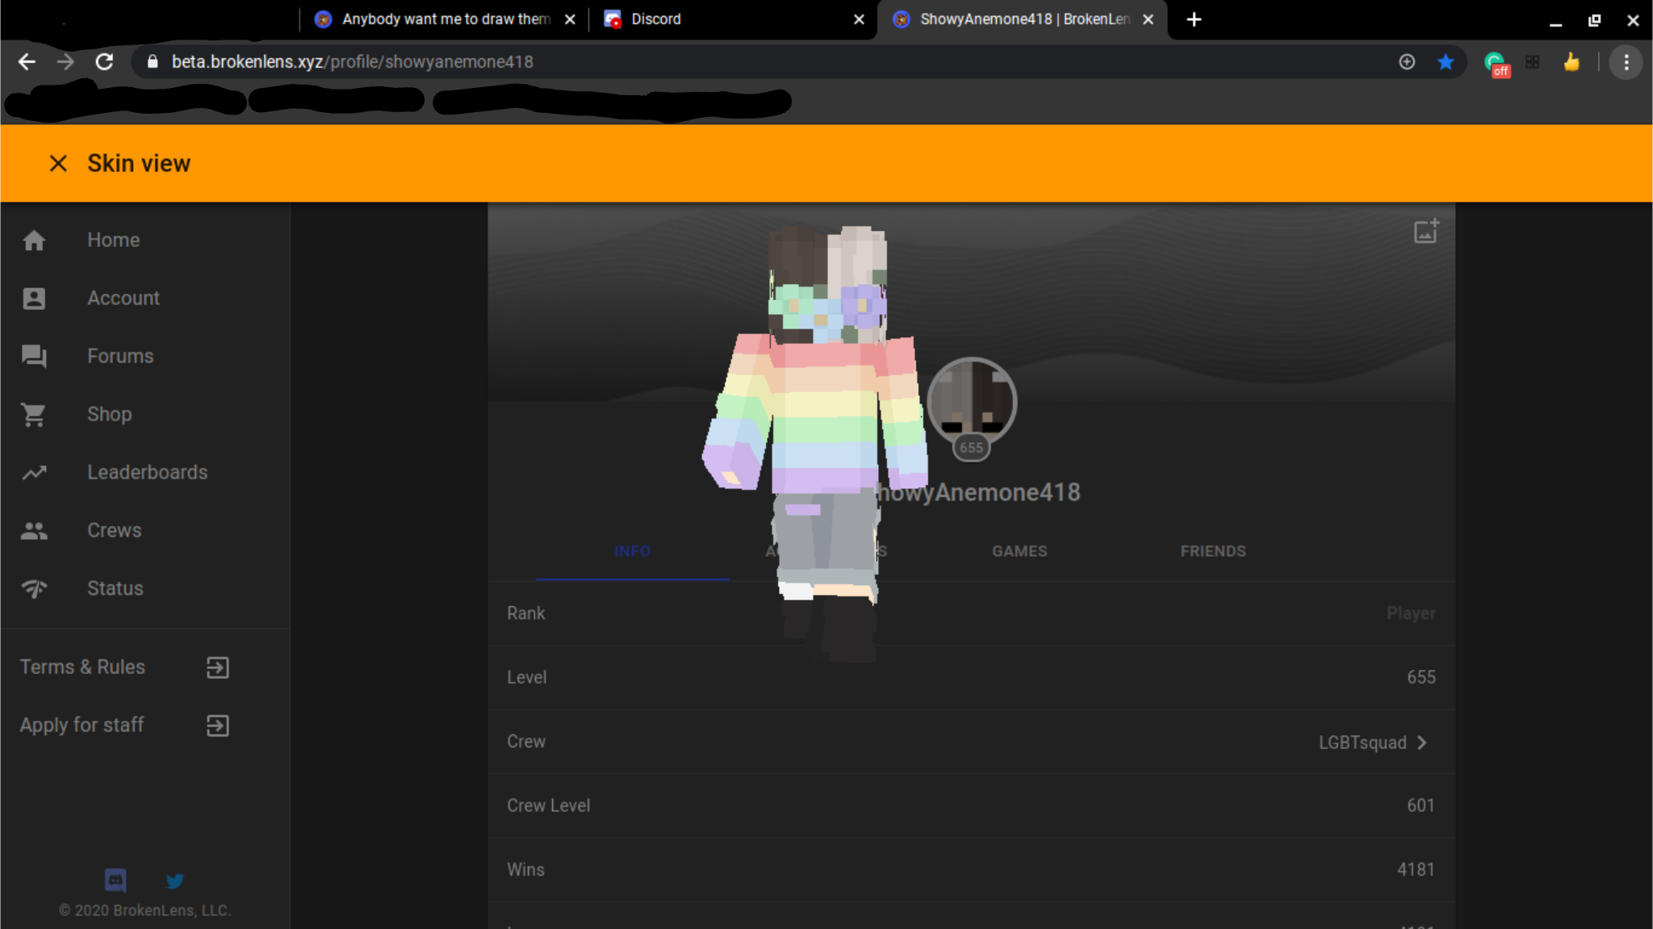Click the profile avatar thumbnail
The image size is (1653, 929).
tap(972, 401)
